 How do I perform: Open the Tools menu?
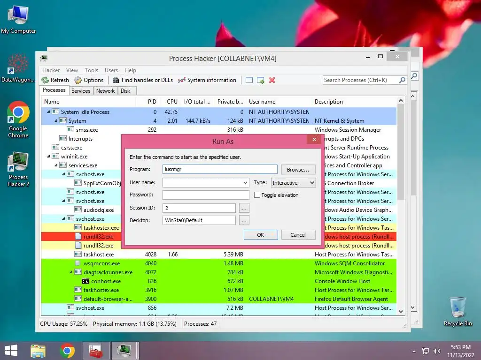[92, 70]
